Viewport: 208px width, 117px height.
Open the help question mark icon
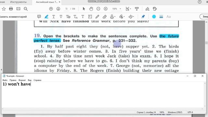(200, 2)
